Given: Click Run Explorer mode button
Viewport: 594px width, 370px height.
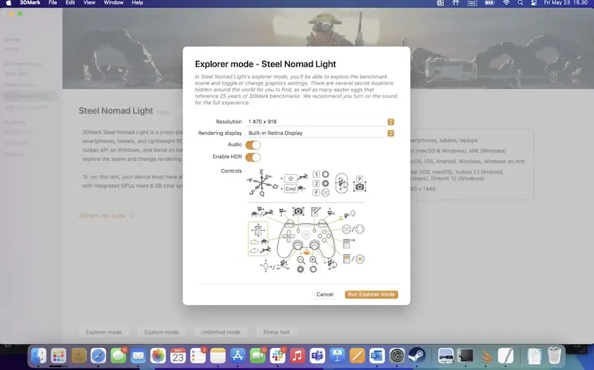Looking at the screenshot, I should pyautogui.click(x=371, y=294).
